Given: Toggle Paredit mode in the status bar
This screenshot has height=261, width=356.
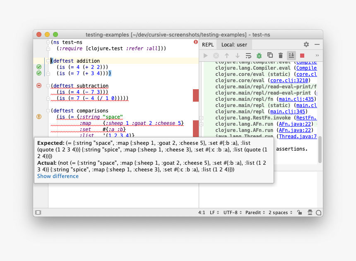Looking at the screenshot, I should click(255, 212).
